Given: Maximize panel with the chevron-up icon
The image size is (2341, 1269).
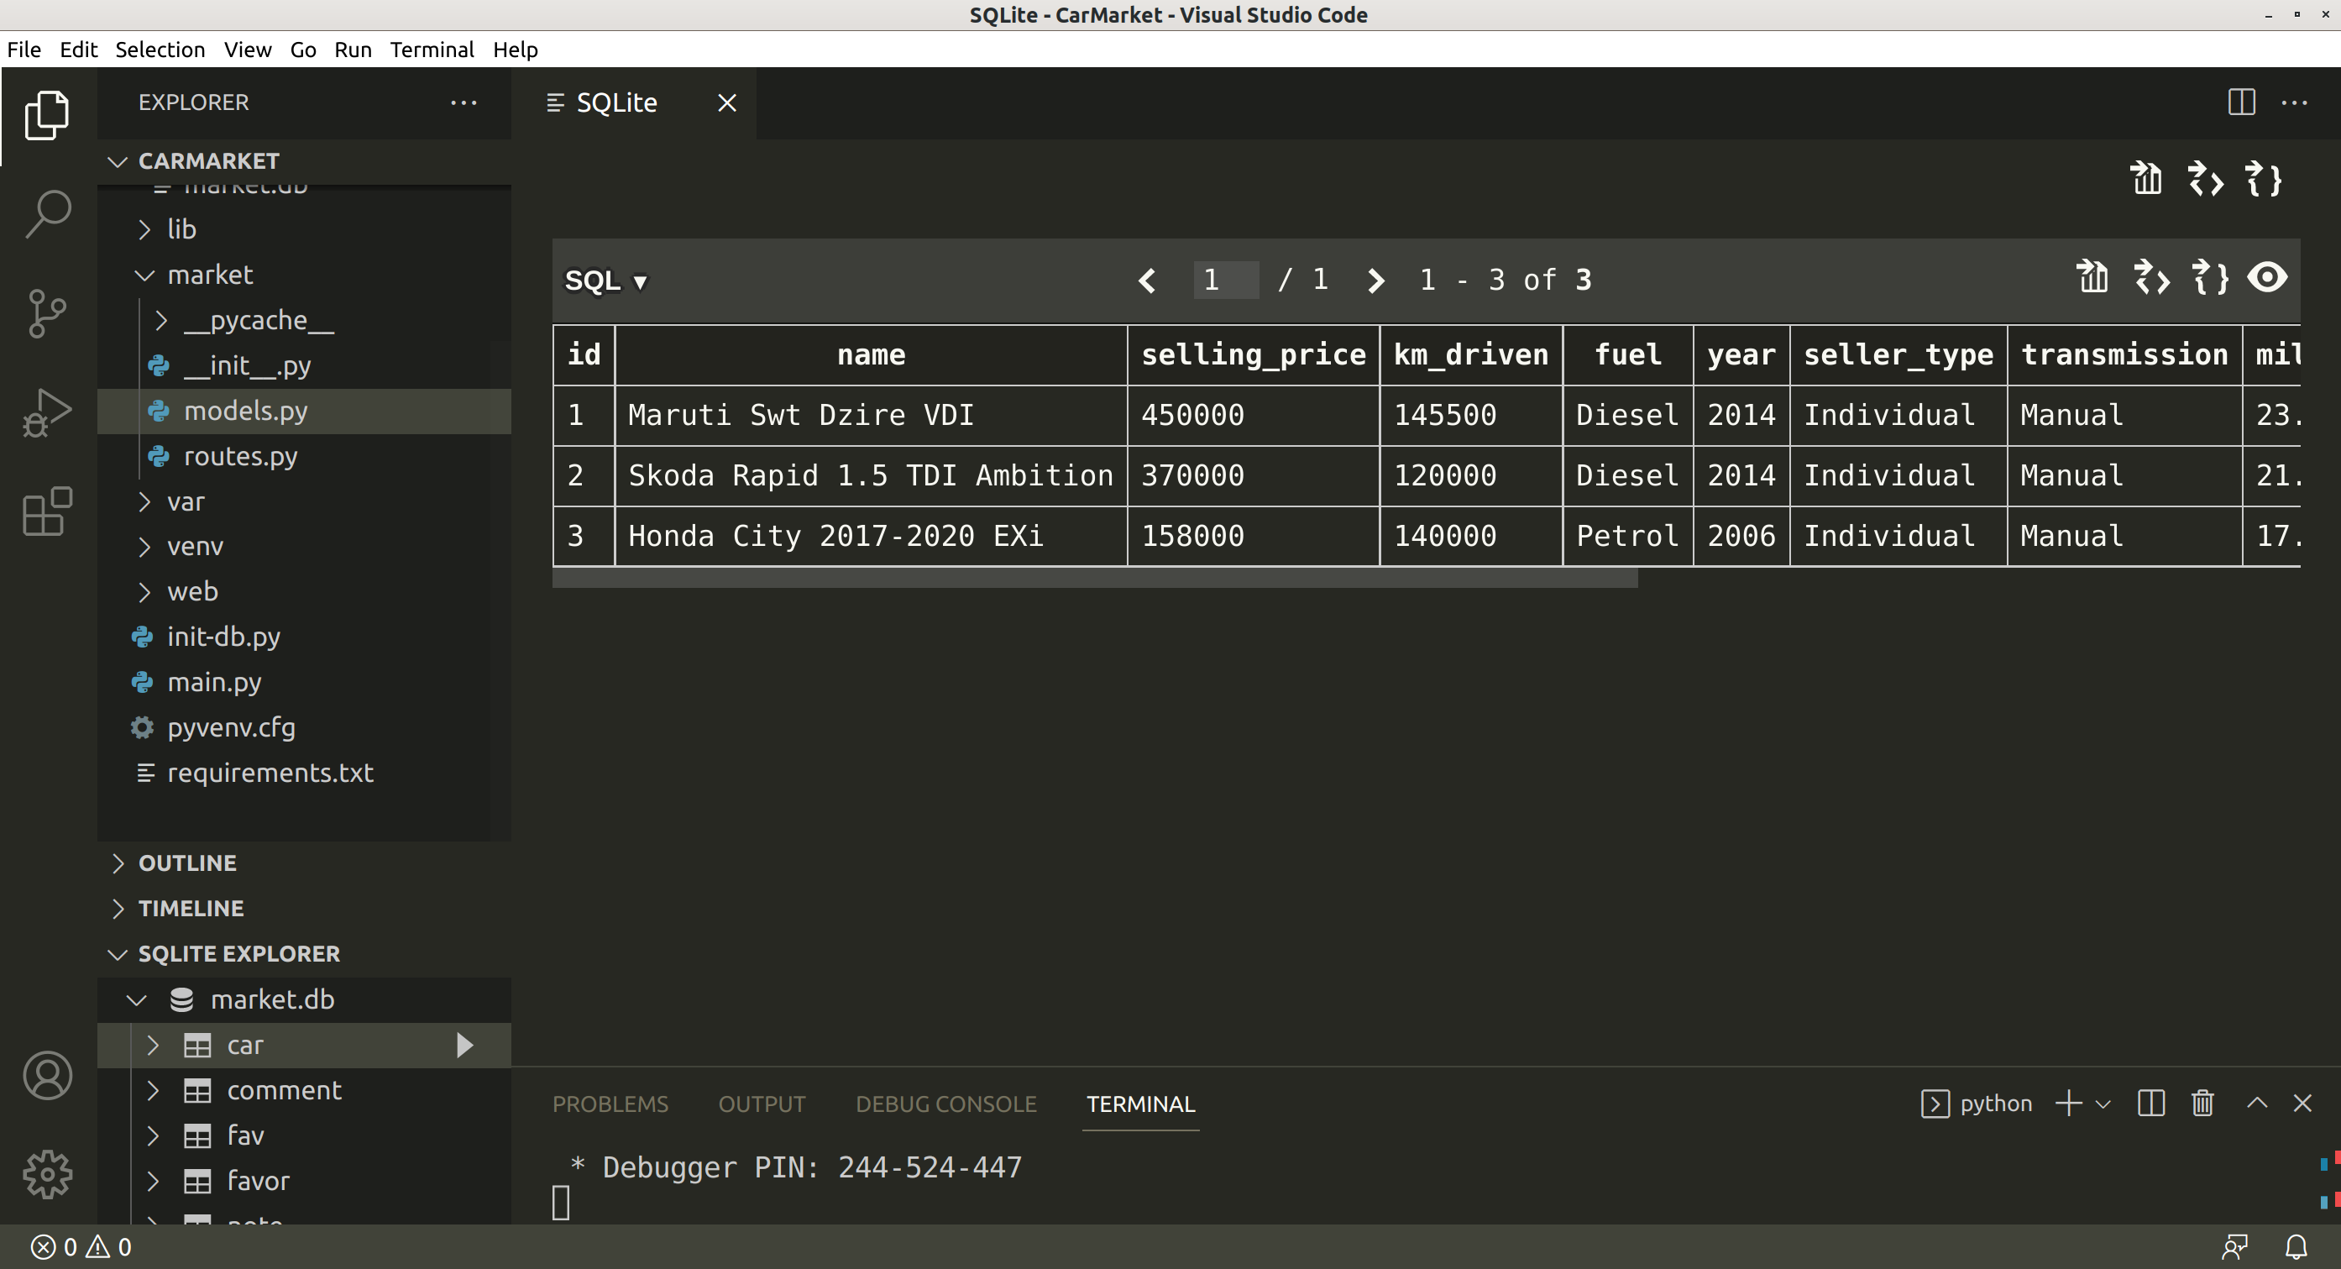Looking at the screenshot, I should 2256,1104.
